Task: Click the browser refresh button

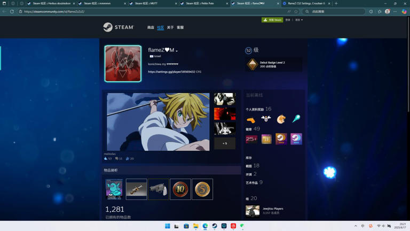Action: point(12,12)
